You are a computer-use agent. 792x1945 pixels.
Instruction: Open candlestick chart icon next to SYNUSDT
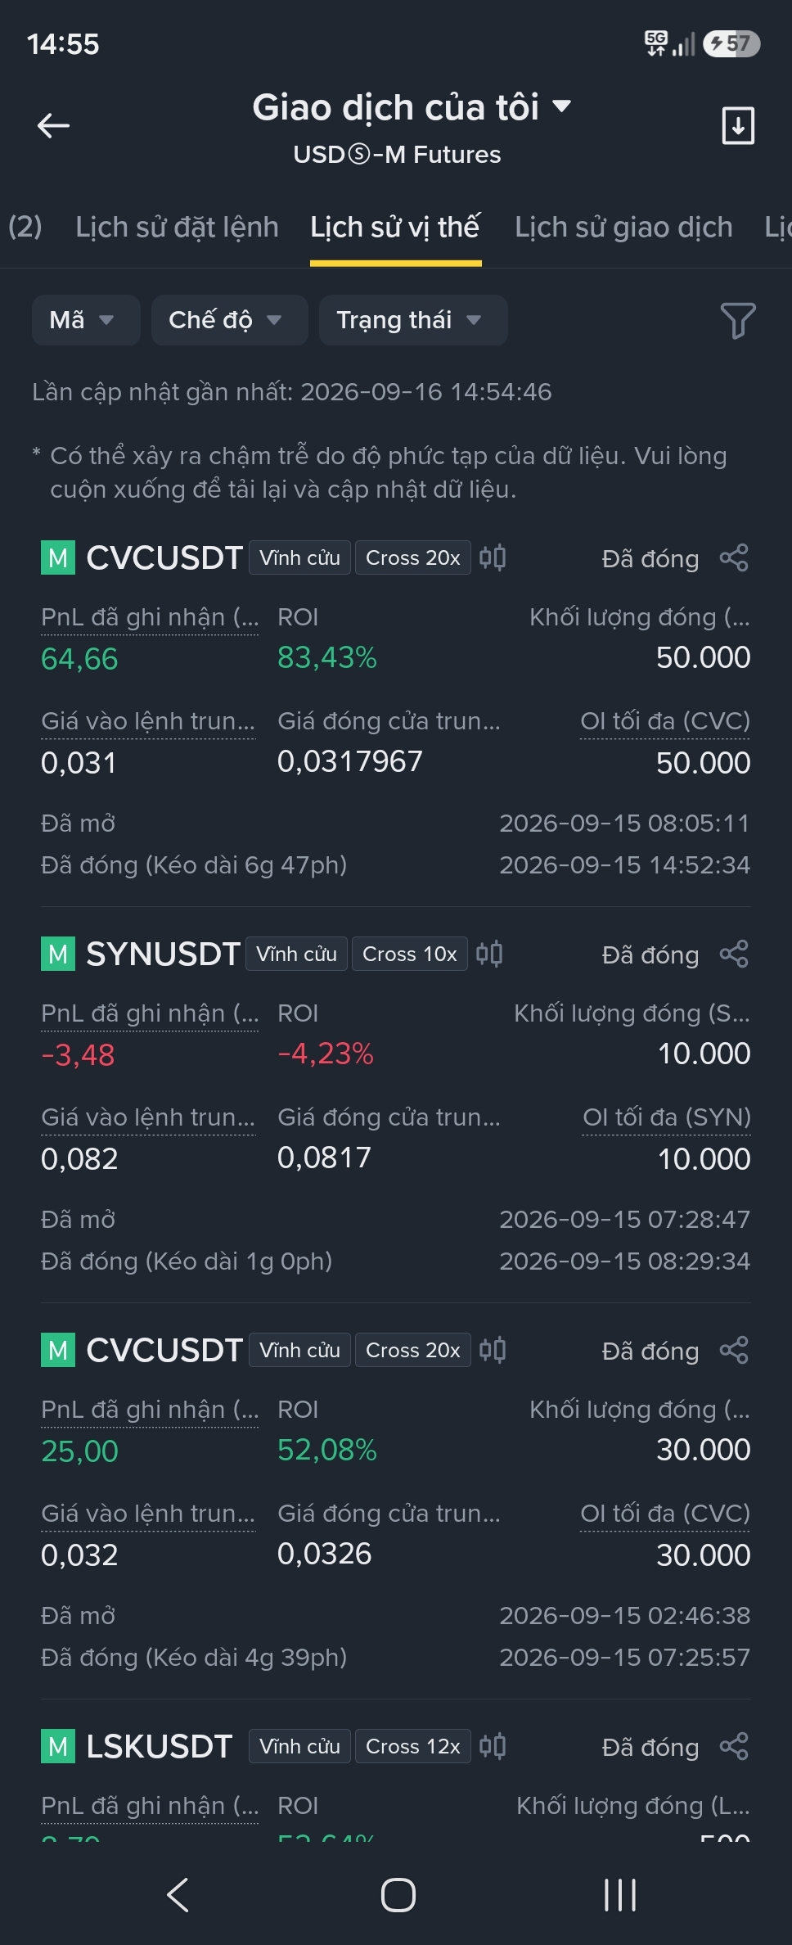click(x=489, y=954)
